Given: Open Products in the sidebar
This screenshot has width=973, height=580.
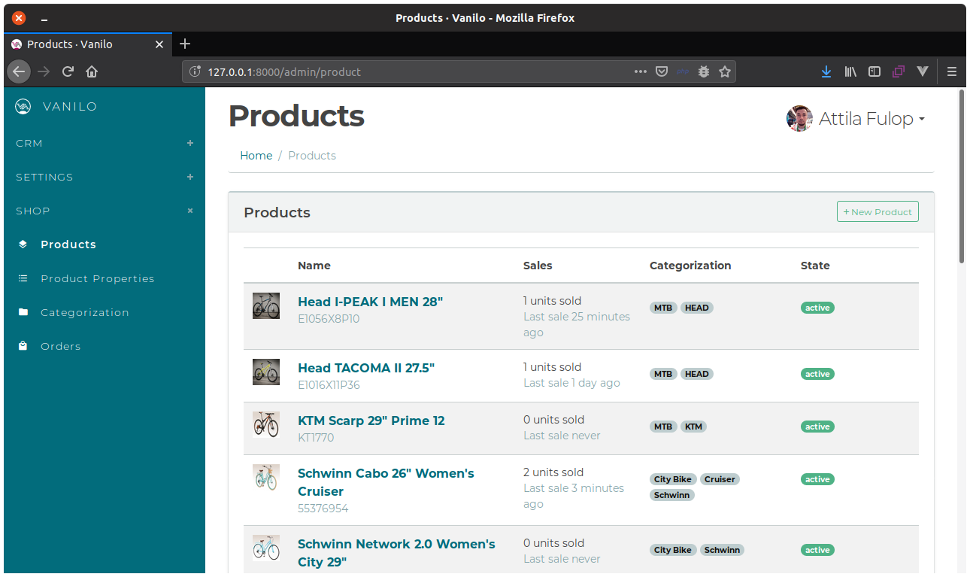Looking at the screenshot, I should tap(68, 244).
